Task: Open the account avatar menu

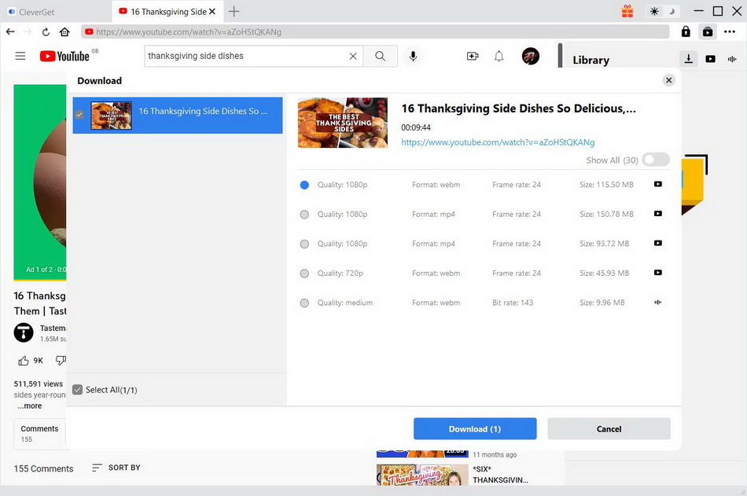Action: 530,57
